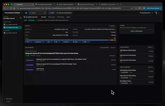Click the SQL orange legend dot
Image resolution: width=165 pixels, height=106 pixels.
(54, 42)
